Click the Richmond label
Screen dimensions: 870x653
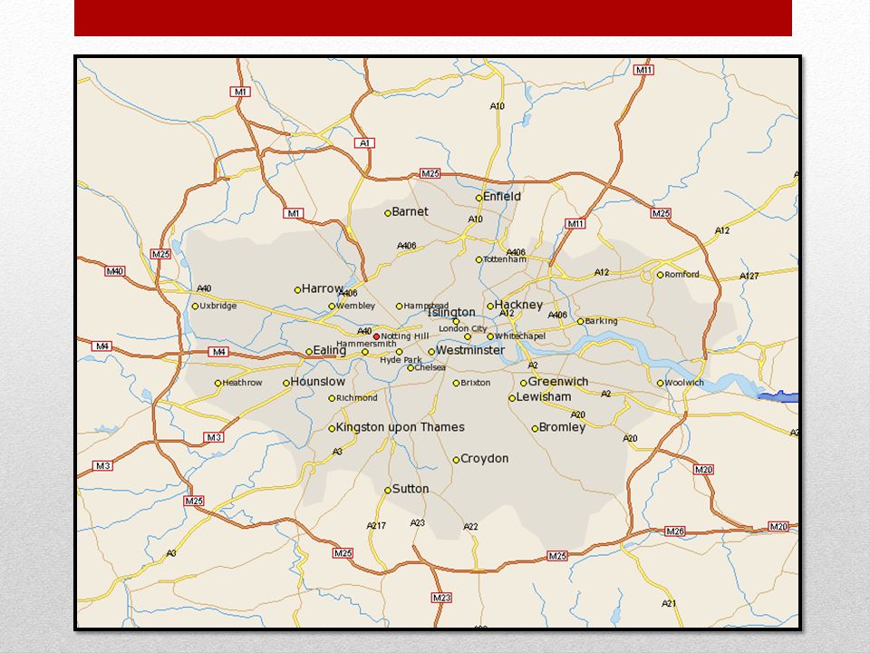(357, 397)
